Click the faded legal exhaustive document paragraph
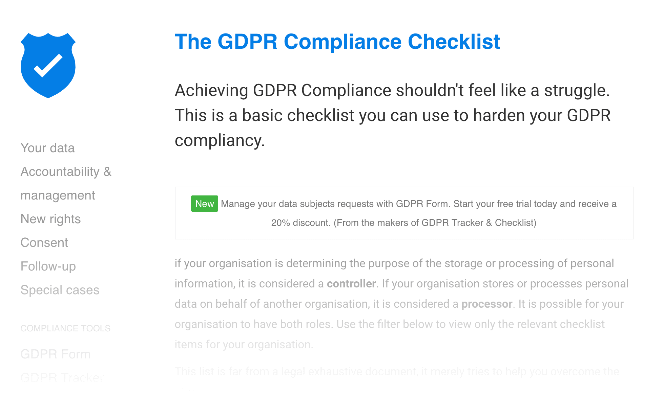Screen dimensions: 664x399 [x=397, y=372]
